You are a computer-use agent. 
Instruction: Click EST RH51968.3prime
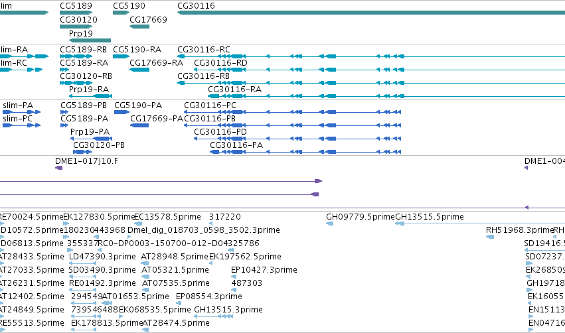pyautogui.click(x=520, y=230)
